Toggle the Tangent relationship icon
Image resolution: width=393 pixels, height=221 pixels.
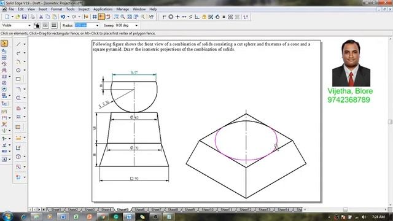point(217,17)
